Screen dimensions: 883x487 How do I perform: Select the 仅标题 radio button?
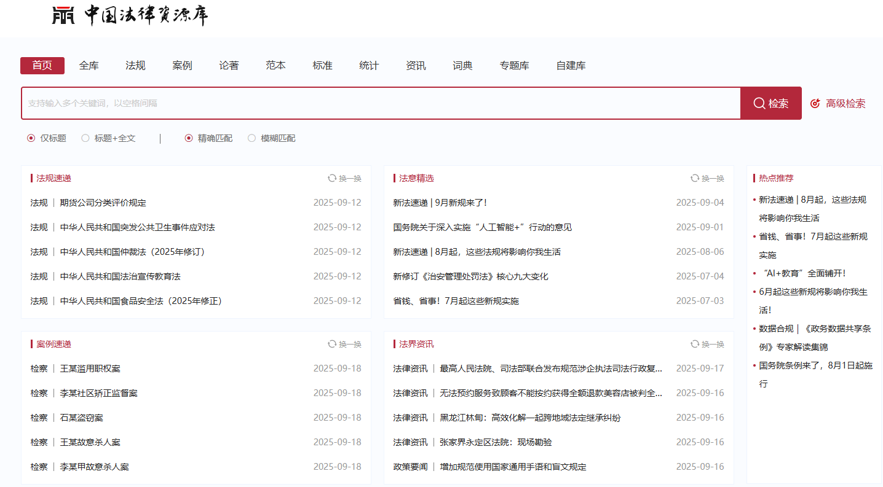click(x=31, y=138)
